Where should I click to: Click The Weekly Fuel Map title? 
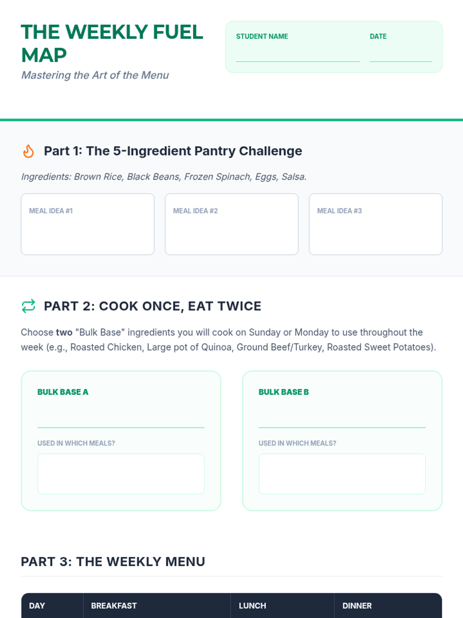pyautogui.click(x=112, y=43)
